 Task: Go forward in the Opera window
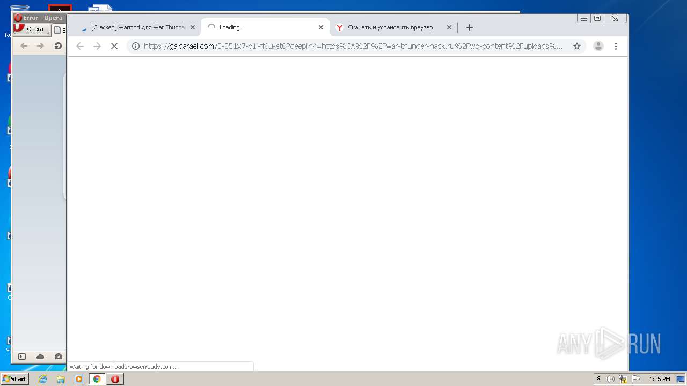click(41, 46)
